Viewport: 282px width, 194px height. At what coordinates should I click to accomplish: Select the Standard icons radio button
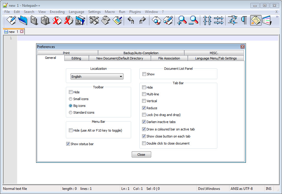71,112
